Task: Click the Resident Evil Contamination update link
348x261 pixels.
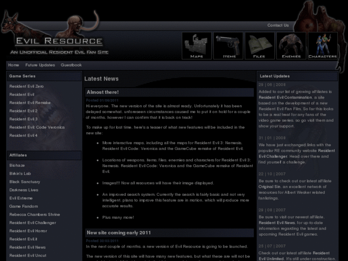Action: [x=285, y=97]
